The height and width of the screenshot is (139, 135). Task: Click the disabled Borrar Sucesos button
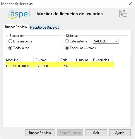(x=70, y=133)
